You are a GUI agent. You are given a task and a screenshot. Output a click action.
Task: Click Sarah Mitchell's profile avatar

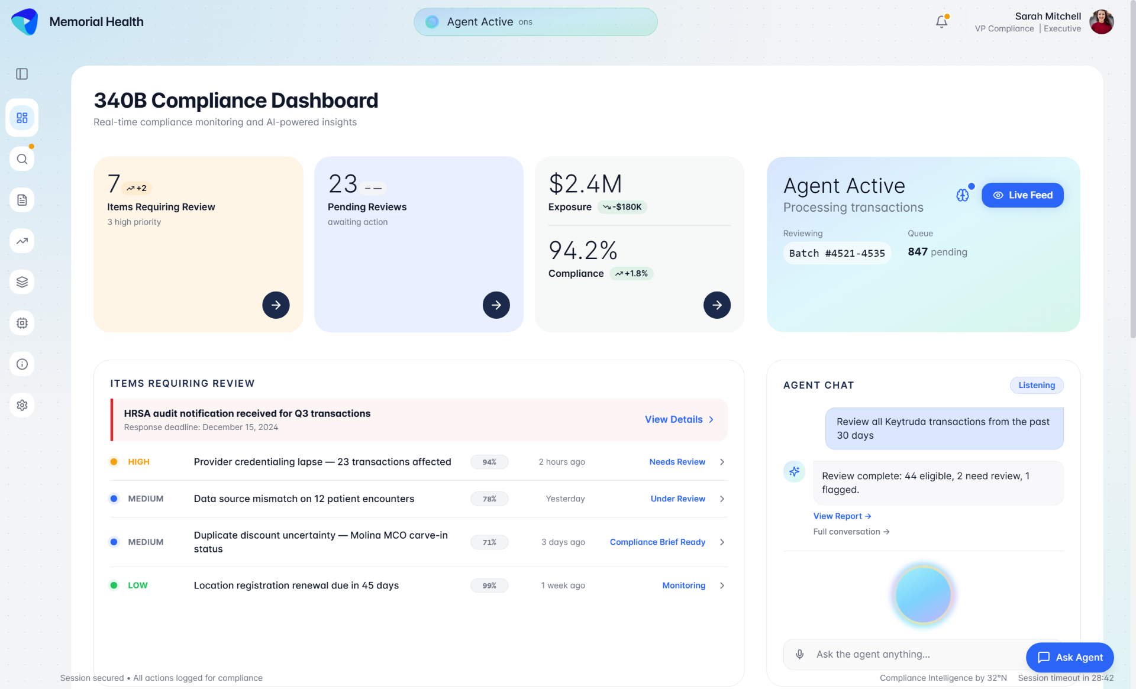point(1102,22)
